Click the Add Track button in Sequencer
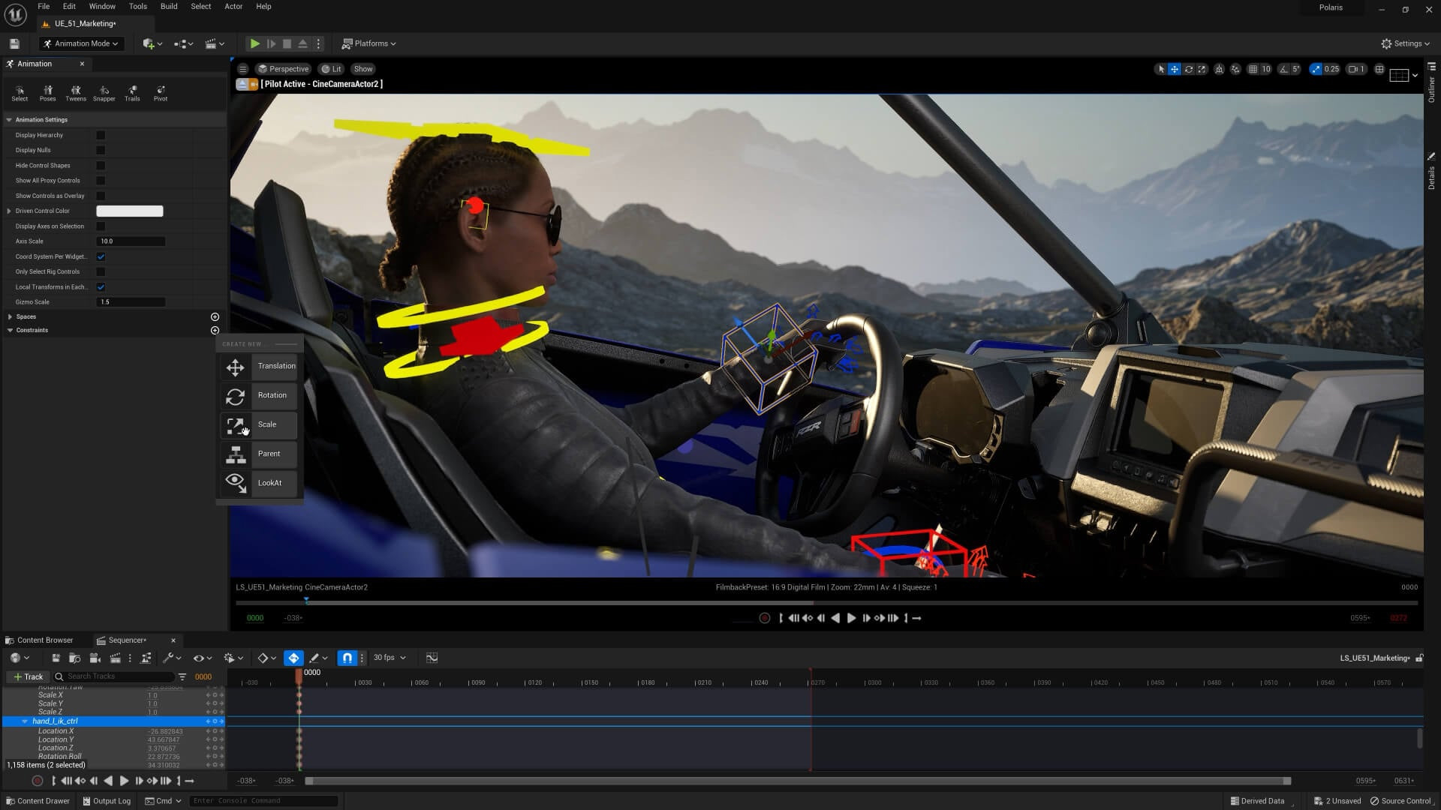 (x=28, y=676)
